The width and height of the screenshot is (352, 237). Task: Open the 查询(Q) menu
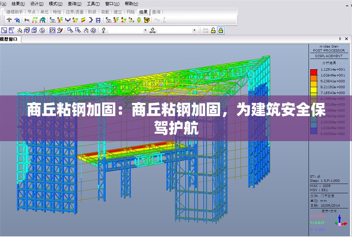pyautogui.click(x=74, y=4)
